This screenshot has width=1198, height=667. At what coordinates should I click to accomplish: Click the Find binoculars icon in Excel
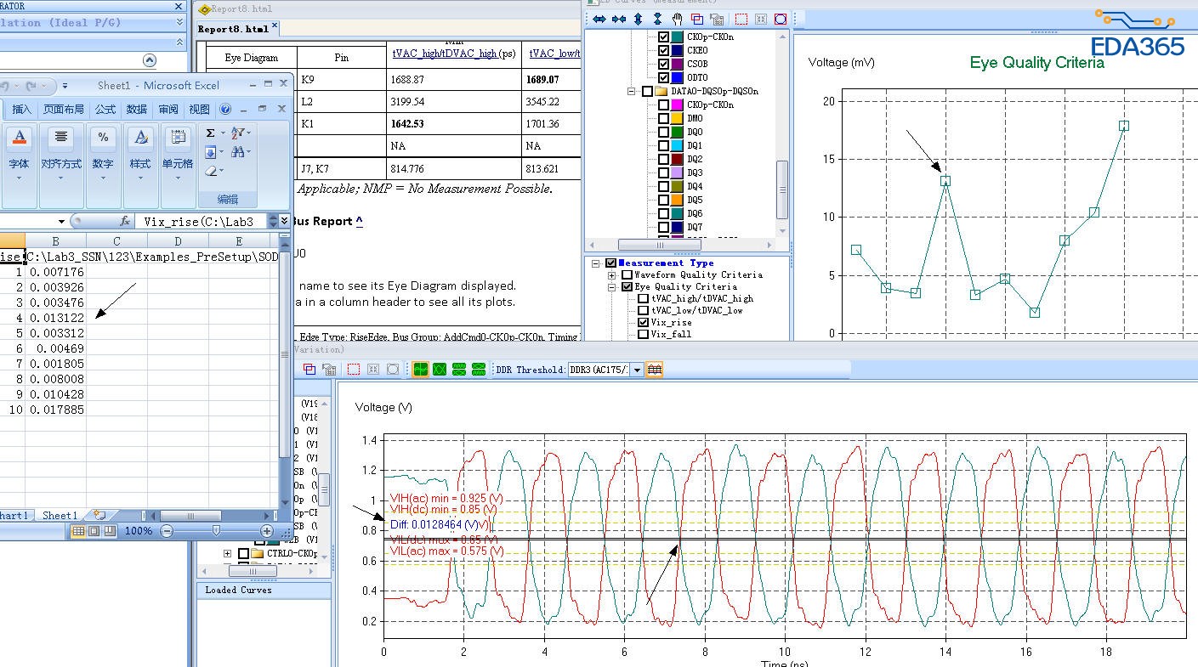(238, 152)
